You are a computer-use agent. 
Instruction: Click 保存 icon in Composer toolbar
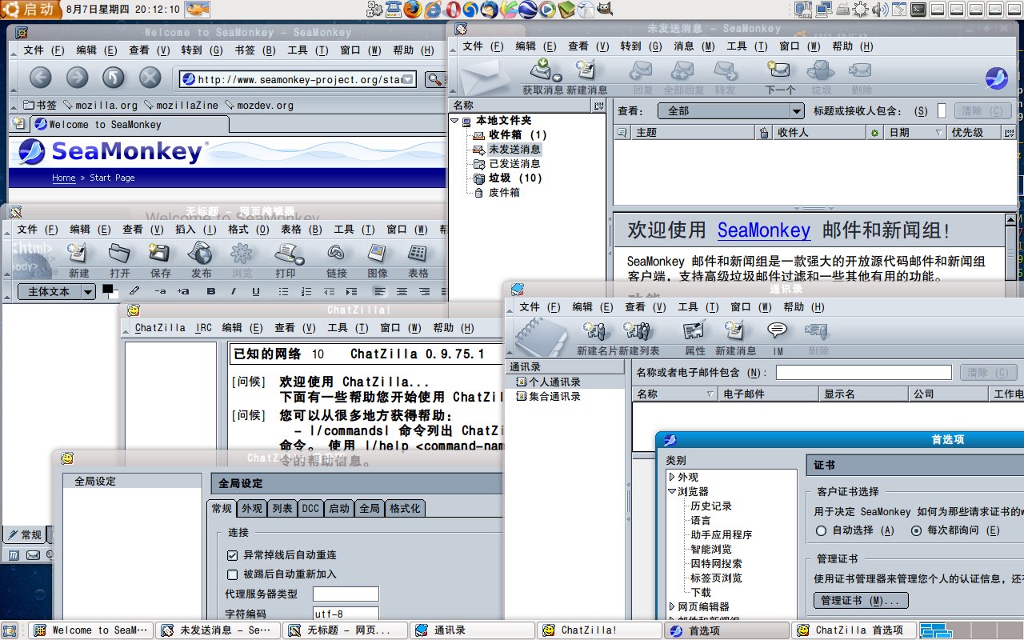pos(161,253)
